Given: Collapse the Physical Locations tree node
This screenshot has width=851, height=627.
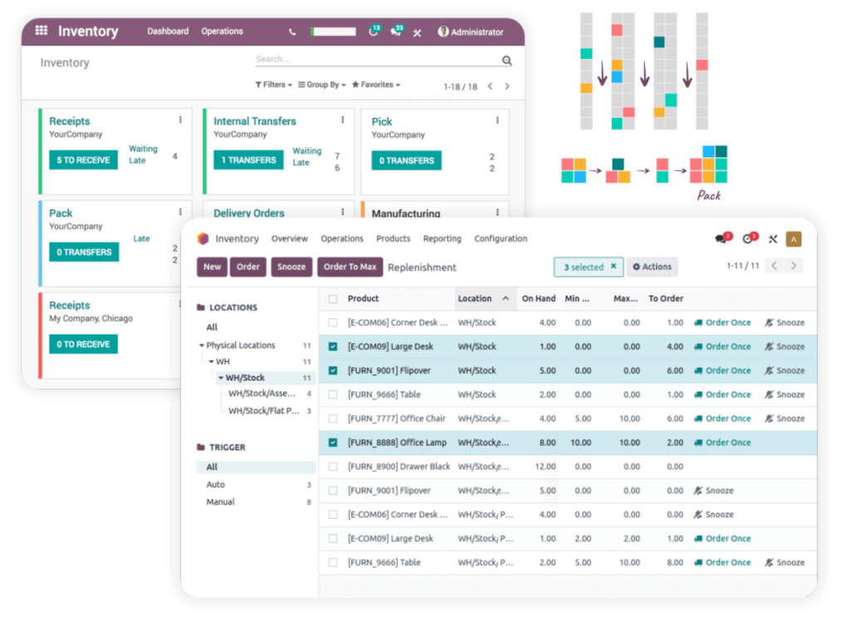Looking at the screenshot, I should pyautogui.click(x=202, y=345).
